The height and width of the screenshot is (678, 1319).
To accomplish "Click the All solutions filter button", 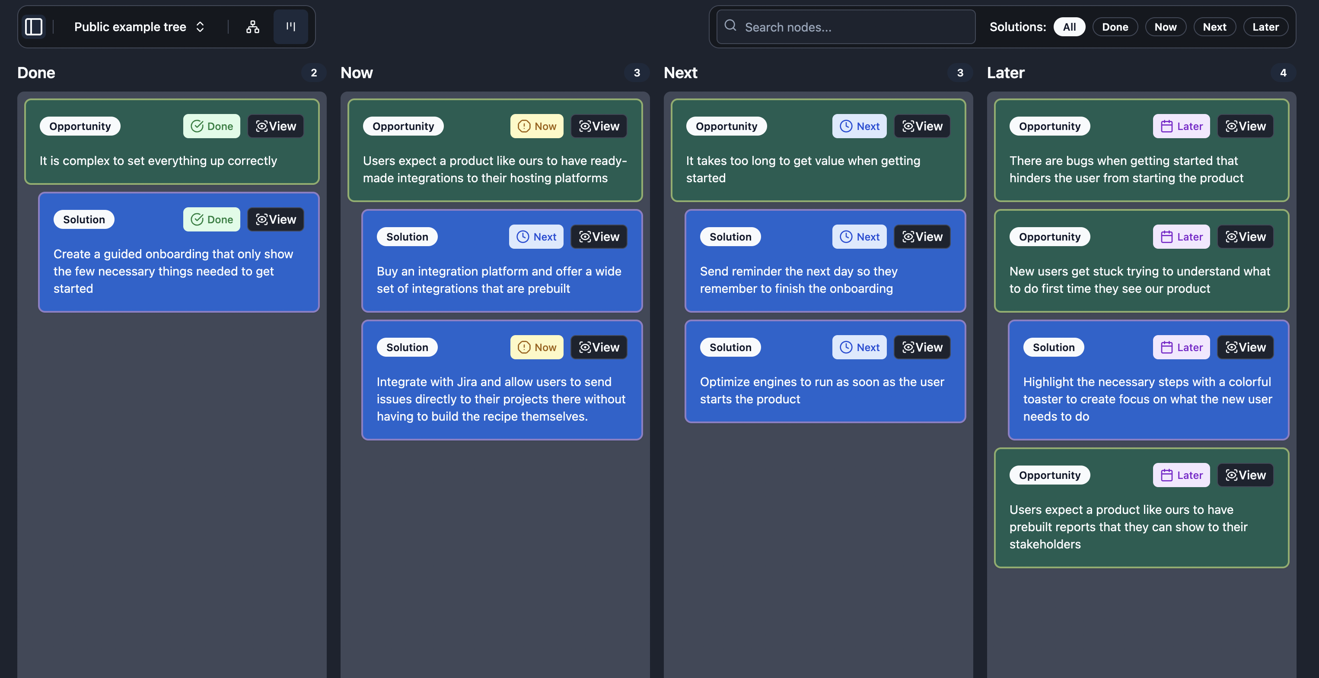I will (x=1069, y=27).
